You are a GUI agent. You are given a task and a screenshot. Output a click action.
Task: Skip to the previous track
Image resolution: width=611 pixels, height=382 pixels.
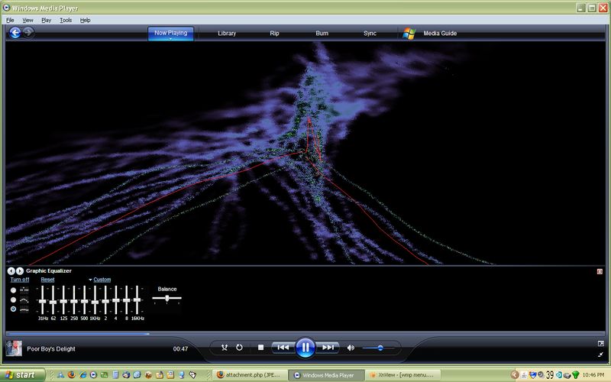(283, 348)
